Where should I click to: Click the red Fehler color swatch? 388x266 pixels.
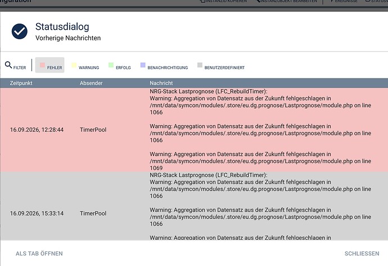(42, 65)
